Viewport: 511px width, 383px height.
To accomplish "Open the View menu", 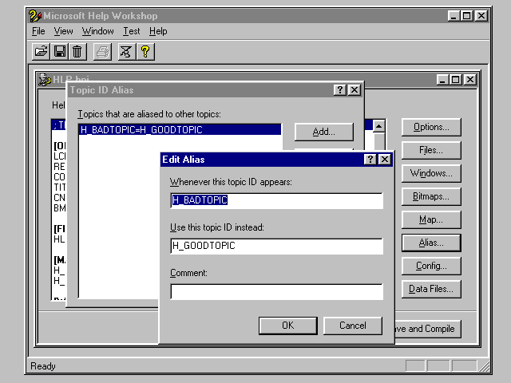I will tap(63, 31).
